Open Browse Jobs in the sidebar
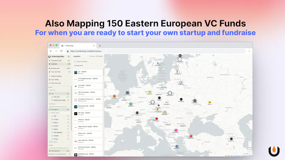 59,68
